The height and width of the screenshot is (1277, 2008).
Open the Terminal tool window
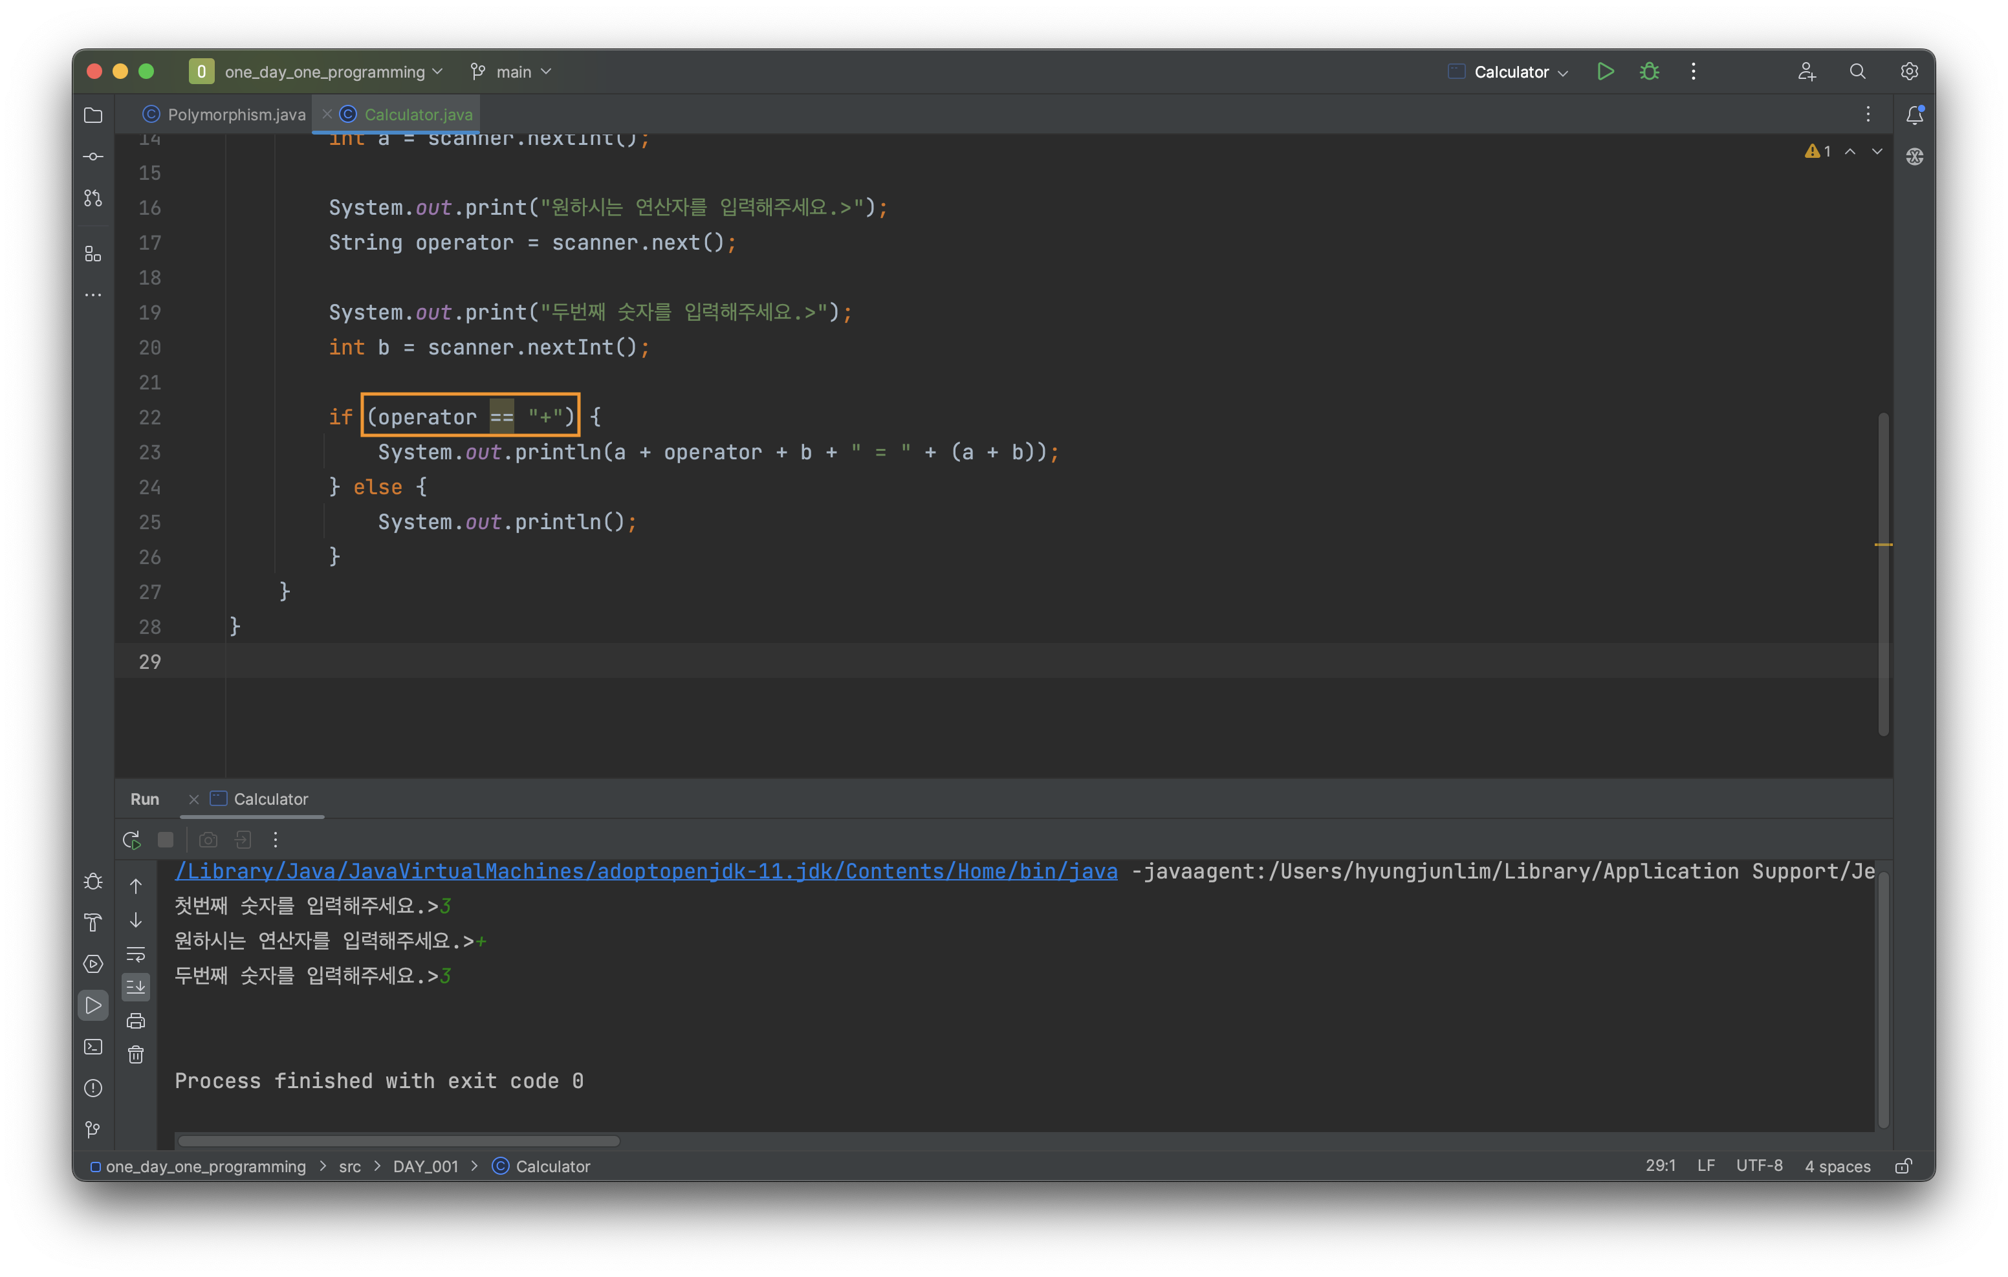pos(93,1047)
